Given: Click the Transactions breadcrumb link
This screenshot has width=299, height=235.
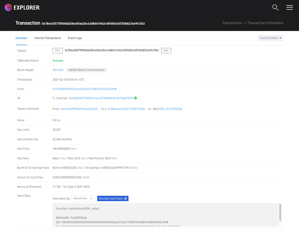Looking at the screenshot, I should [232, 23].
